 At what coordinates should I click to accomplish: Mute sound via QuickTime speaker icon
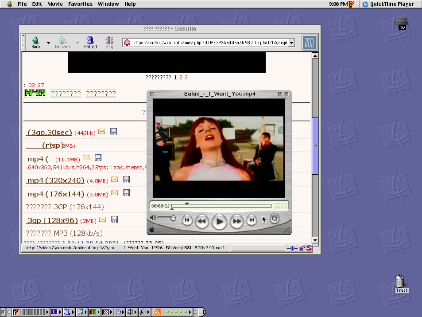tap(153, 218)
